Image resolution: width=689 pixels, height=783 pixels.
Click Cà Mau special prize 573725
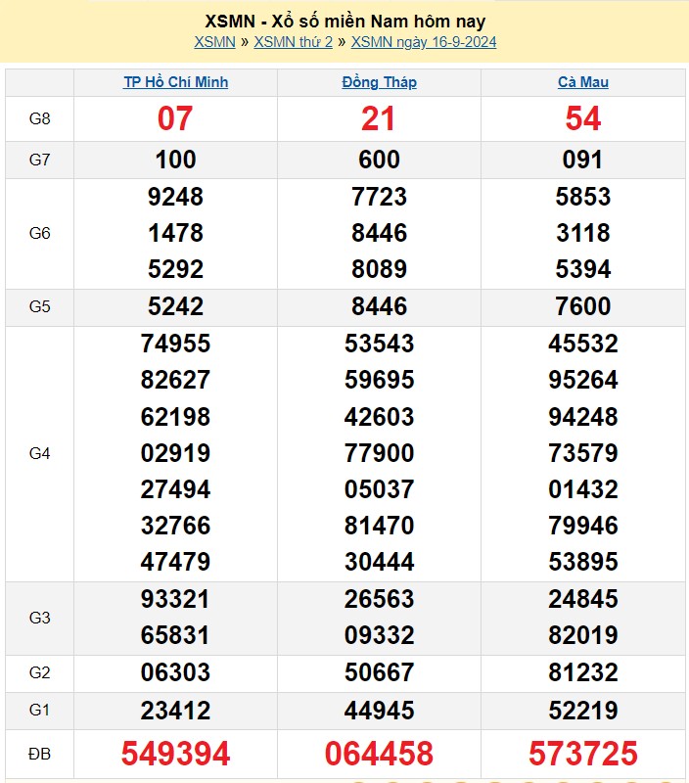[582, 753]
